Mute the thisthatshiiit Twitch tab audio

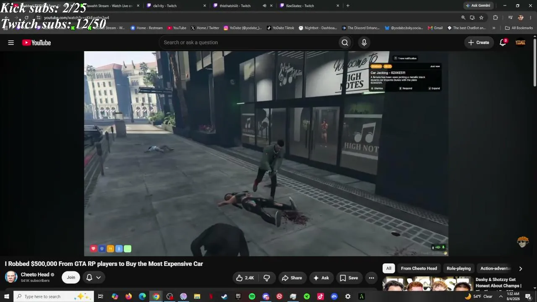tap(264, 6)
